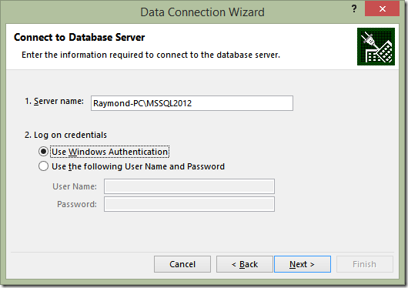Click "Use the following User Name and Password" text
The height and width of the screenshot is (288, 408).
pos(138,166)
